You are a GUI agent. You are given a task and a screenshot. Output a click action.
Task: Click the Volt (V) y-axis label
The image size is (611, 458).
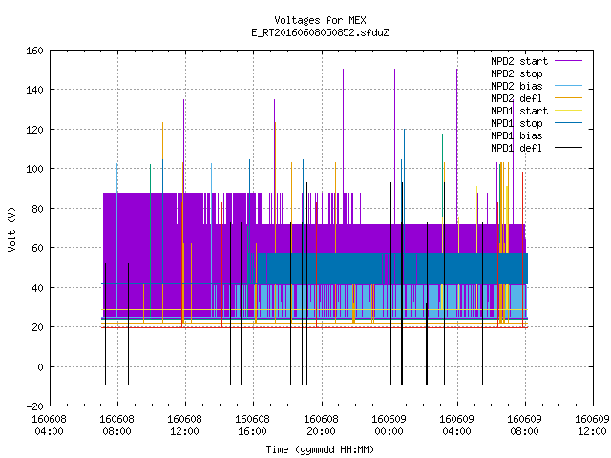[x=12, y=229]
